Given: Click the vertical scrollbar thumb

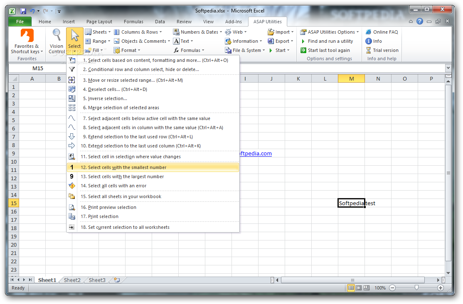Looking at the screenshot, I should (448, 173).
